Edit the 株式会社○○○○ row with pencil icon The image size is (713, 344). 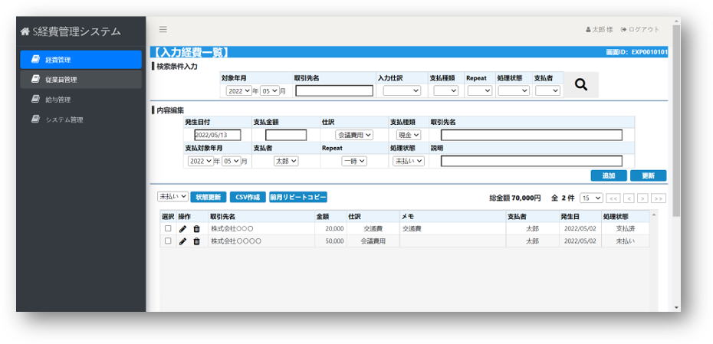click(182, 241)
